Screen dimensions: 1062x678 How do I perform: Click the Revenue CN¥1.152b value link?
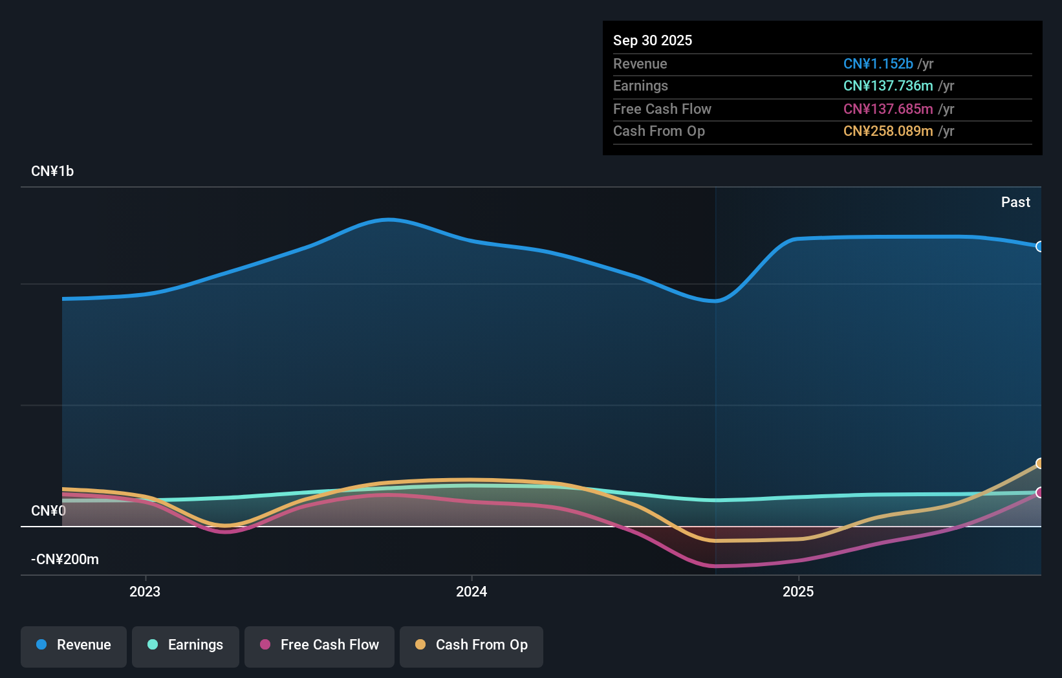click(x=878, y=64)
